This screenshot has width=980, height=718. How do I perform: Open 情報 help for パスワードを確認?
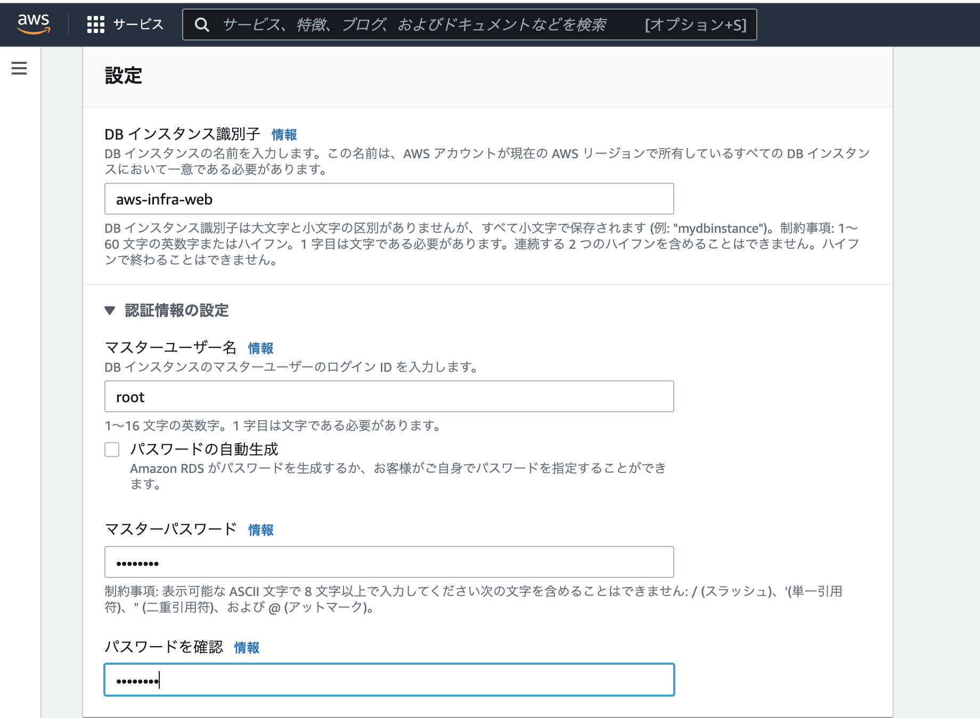(247, 649)
